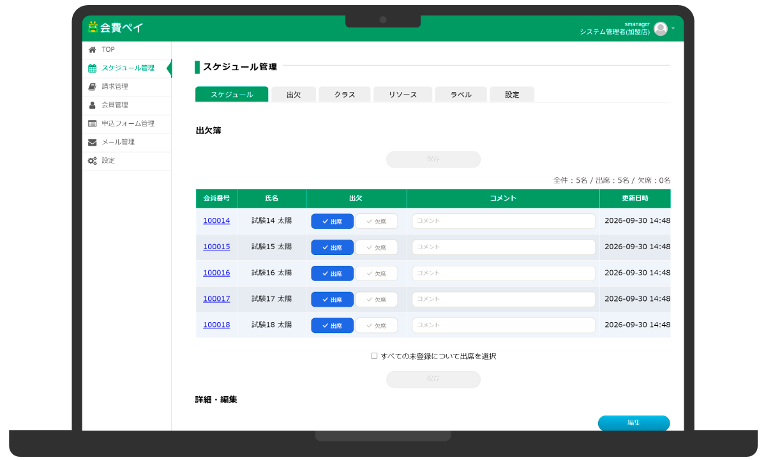Open 申込フォーム管理 in the sidebar
This screenshot has height=460, width=766.
pos(127,124)
